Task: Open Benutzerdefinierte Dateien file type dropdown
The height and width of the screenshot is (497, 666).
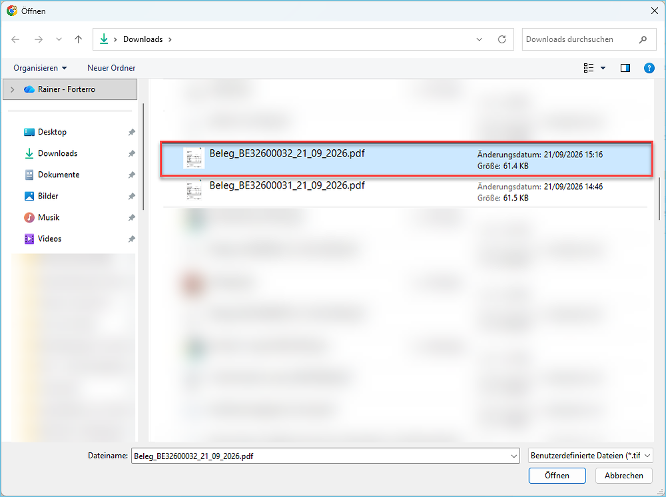Action: (x=590, y=456)
